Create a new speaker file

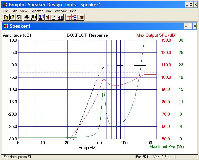coord(6,17)
